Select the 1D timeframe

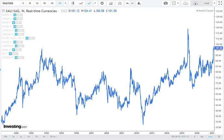(x=44, y=3)
